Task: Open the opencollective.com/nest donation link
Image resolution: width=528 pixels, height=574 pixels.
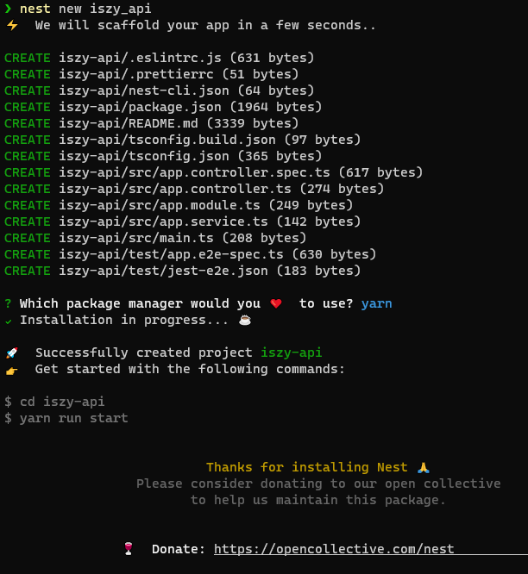Action: click(334, 549)
